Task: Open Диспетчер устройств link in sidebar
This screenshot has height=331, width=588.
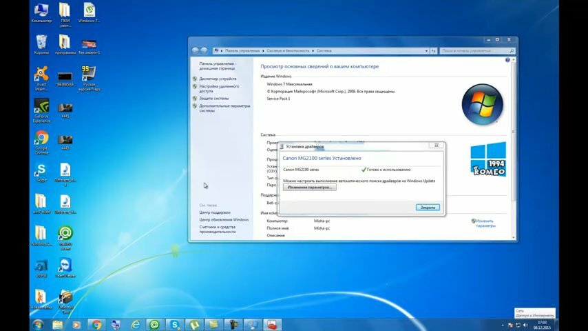Action: click(x=218, y=79)
